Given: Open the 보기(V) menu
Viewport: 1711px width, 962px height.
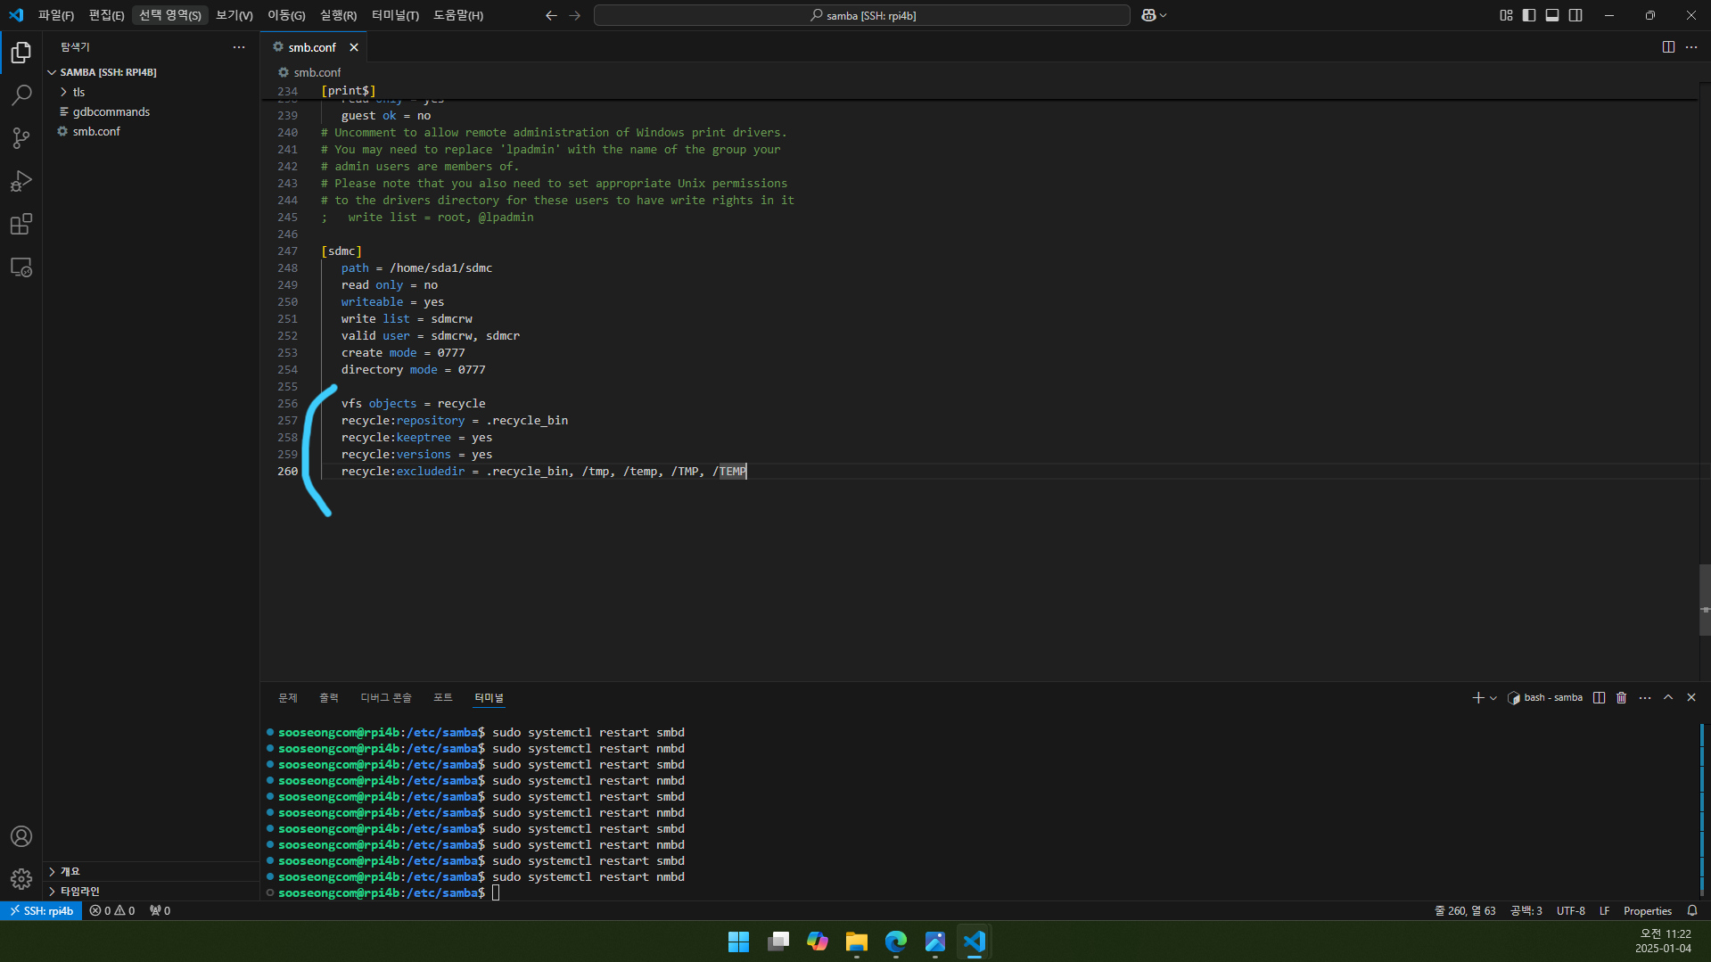Looking at the screenshot, I should 234,15.
